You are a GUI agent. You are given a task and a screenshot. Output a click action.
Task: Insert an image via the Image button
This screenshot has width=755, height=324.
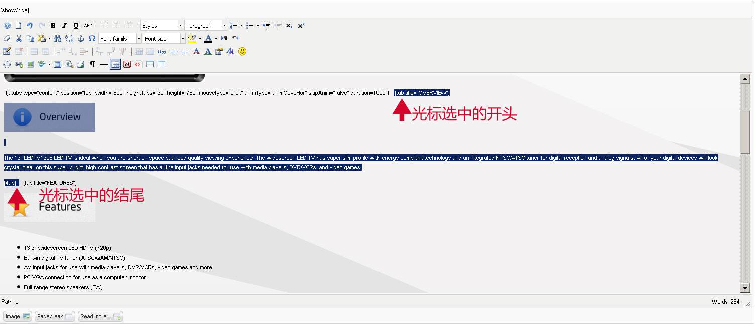point(17,316)
